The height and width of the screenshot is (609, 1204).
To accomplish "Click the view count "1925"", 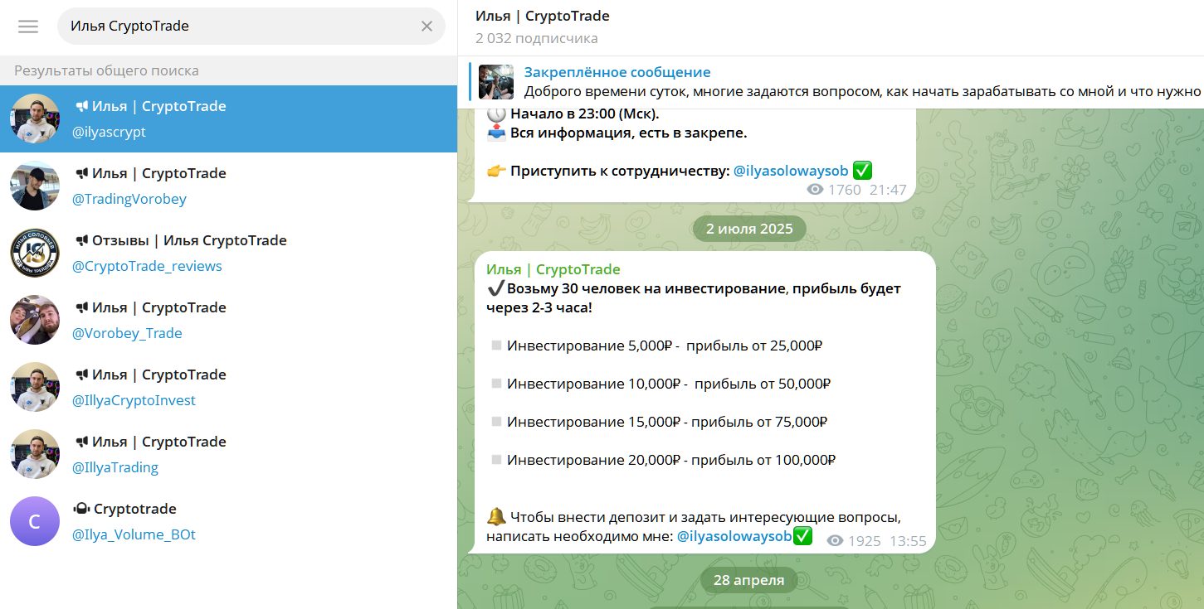I will coord(865,541).
